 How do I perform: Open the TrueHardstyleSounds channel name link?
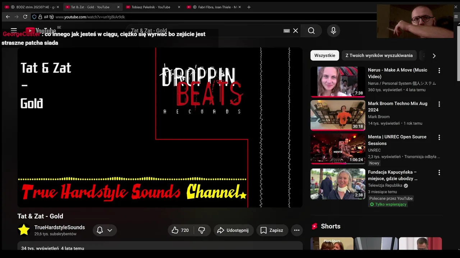(x=60, y=228)
